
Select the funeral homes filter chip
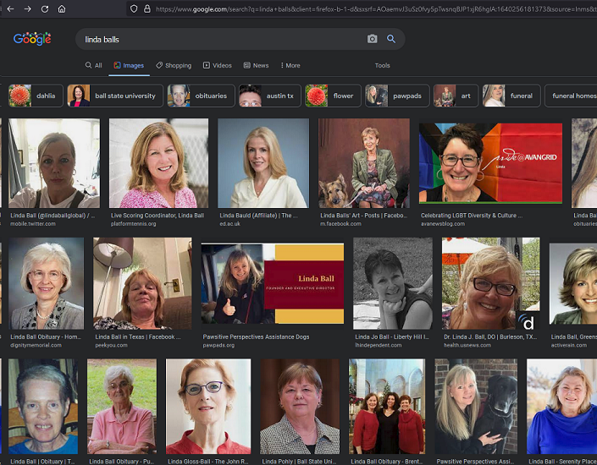(x=571, y=96)
